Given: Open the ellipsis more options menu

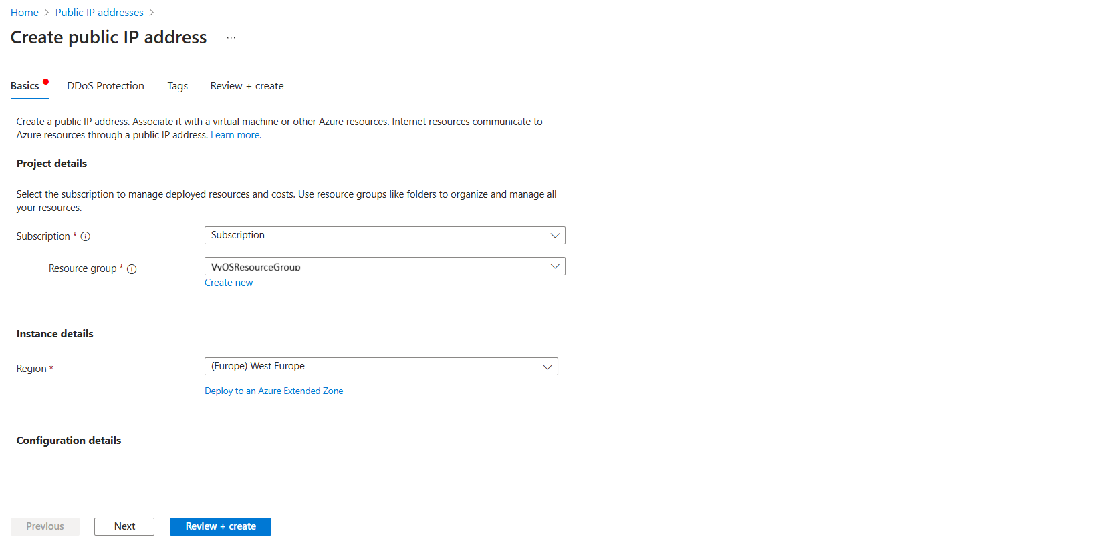Looking at the screenshot, I should [x=231, y=38].
